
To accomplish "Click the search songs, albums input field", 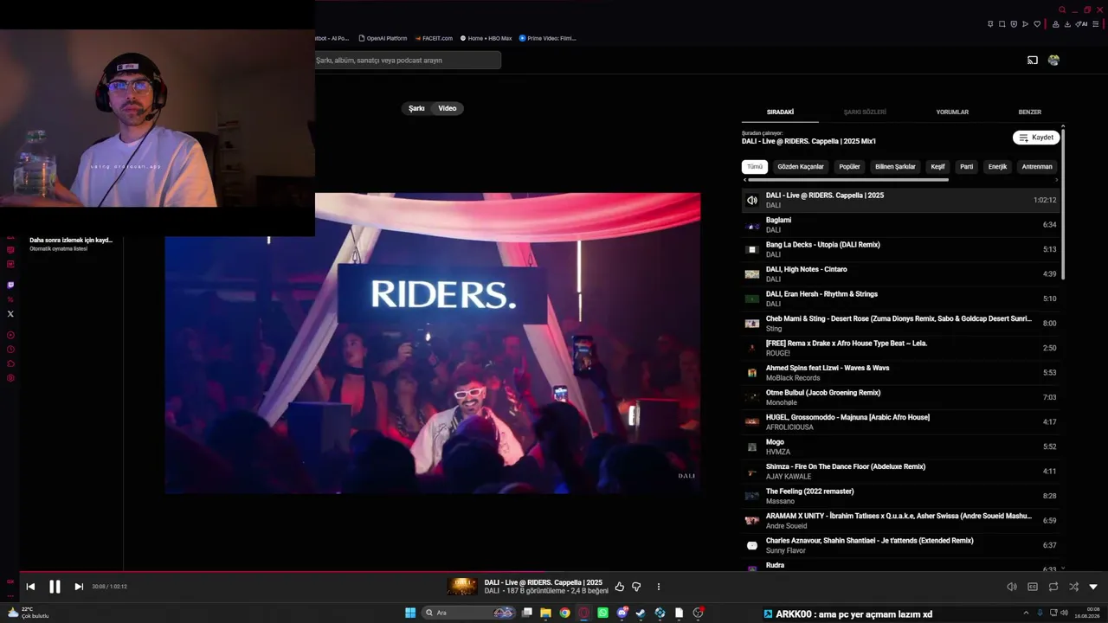I will (408, 61).
